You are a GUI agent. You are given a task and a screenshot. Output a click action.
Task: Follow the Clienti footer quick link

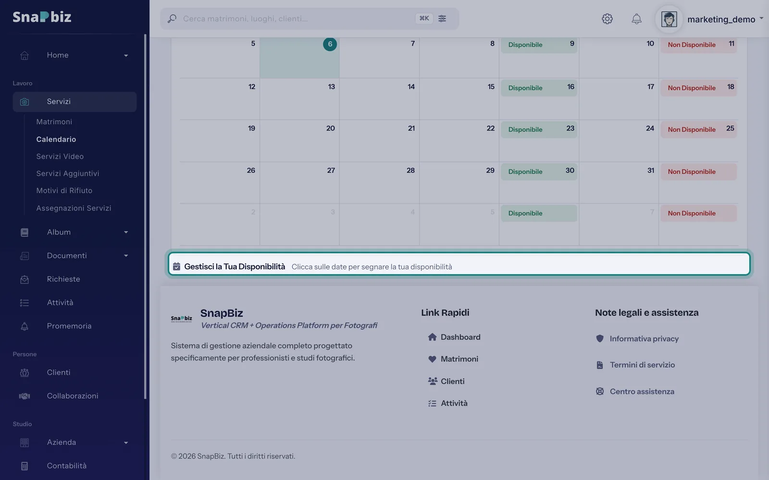(447, 381)
